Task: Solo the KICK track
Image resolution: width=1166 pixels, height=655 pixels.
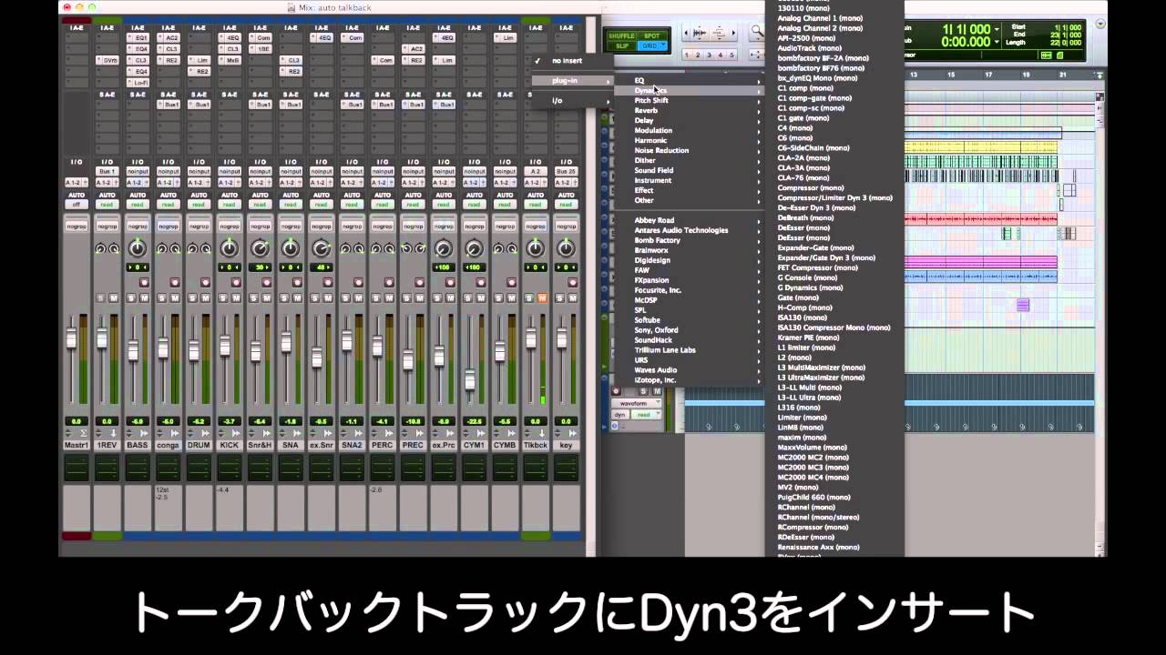Action: [x=224, y=297]
